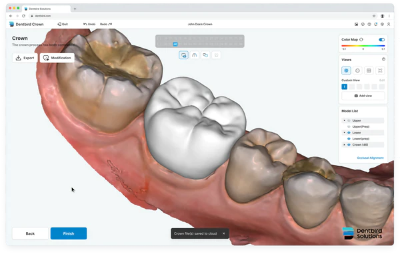Screen dimensions: 400x254
Task: Choose the grid layout view icon
Action: (x=369, y=70)
